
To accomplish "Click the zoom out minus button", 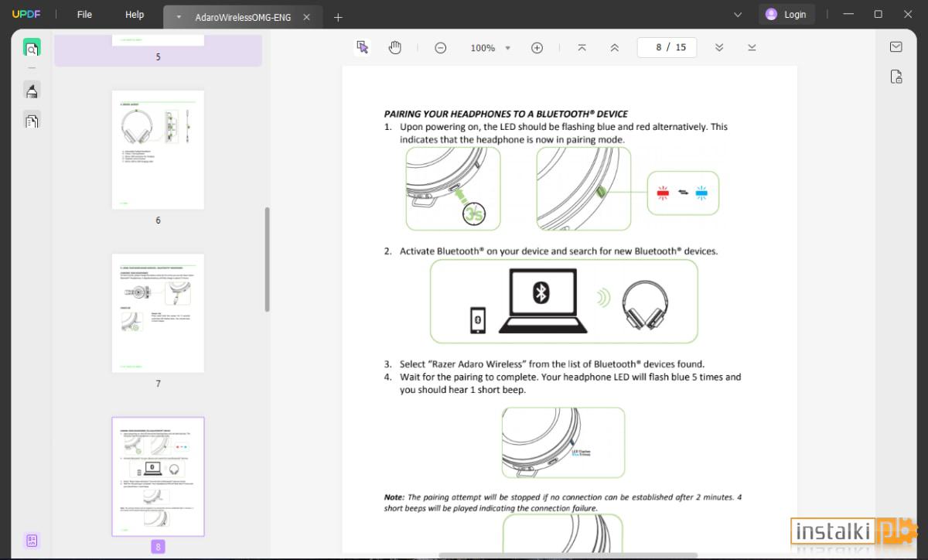I will pyautogui.click(x=441, y=48).
